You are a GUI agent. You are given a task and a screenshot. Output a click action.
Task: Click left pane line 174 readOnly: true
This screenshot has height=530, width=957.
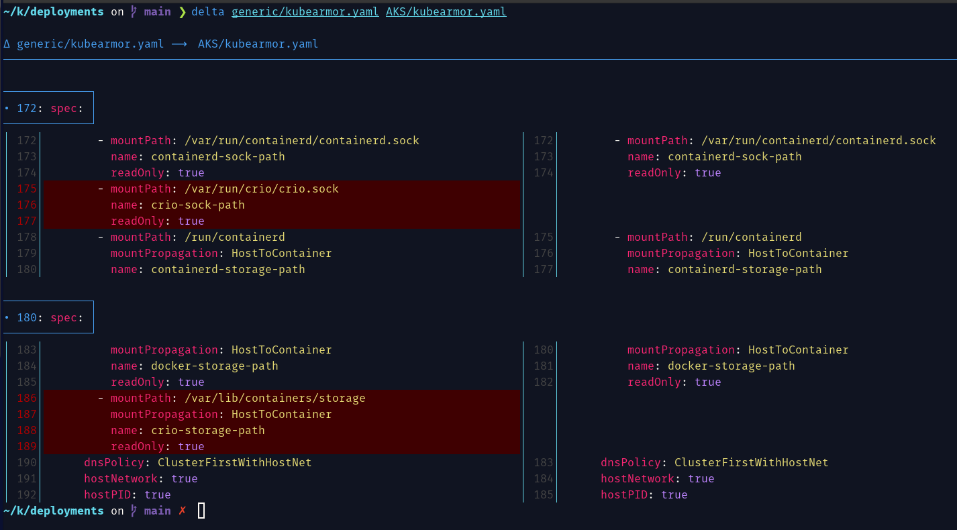tap(158, 173)
